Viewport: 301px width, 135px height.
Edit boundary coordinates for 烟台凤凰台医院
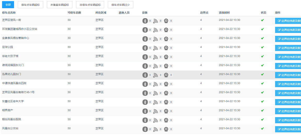pyautogui.click(x=288, y=120)
